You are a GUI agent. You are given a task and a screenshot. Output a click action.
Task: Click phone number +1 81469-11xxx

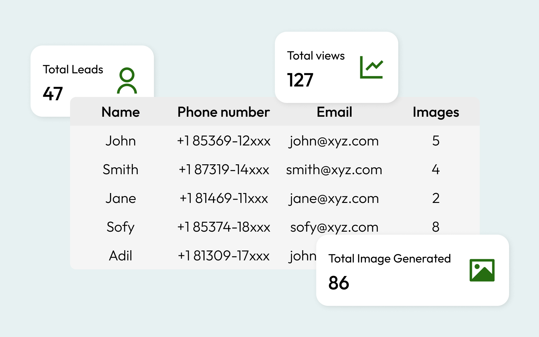tap(224, 198)
